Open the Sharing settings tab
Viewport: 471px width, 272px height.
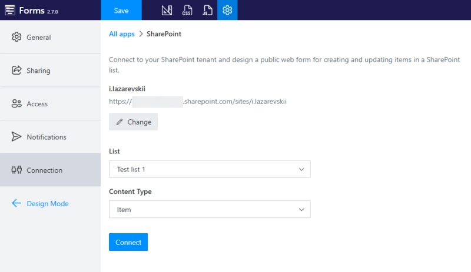pos(51,70)
